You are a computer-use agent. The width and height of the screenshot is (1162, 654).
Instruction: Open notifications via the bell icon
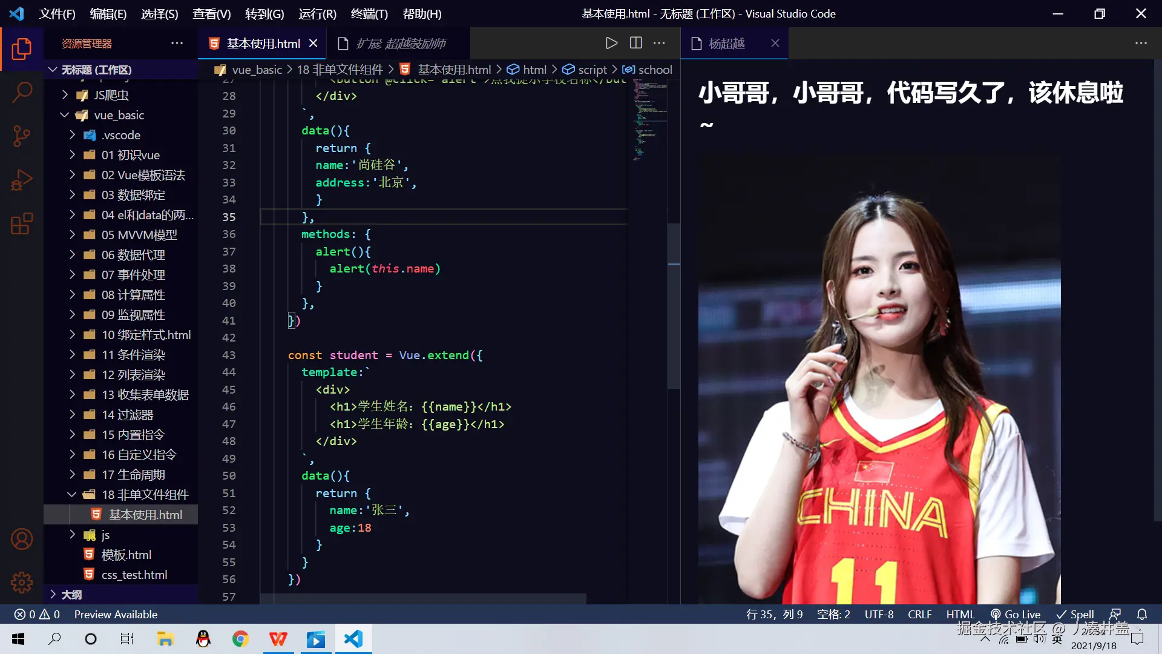pyautogui.click(x=1143, y=614)
